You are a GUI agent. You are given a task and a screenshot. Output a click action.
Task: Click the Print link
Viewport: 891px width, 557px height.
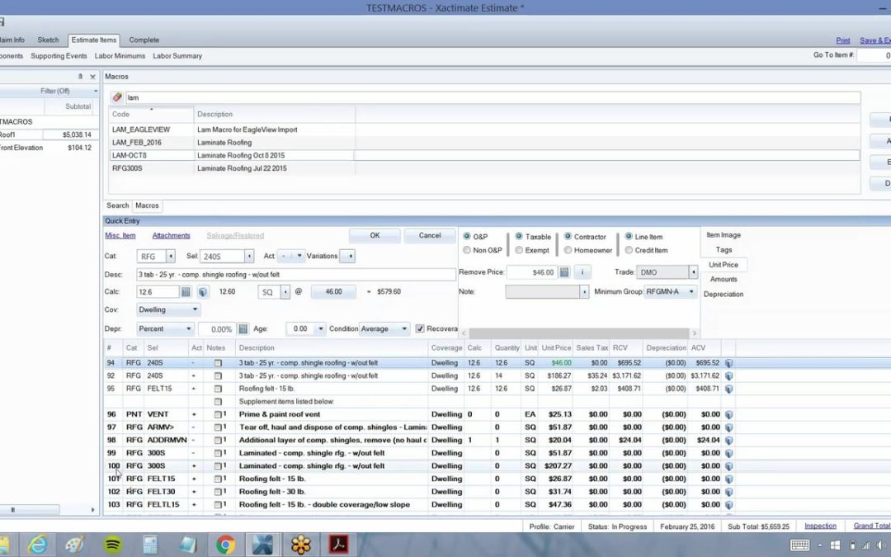click(842, 40)
